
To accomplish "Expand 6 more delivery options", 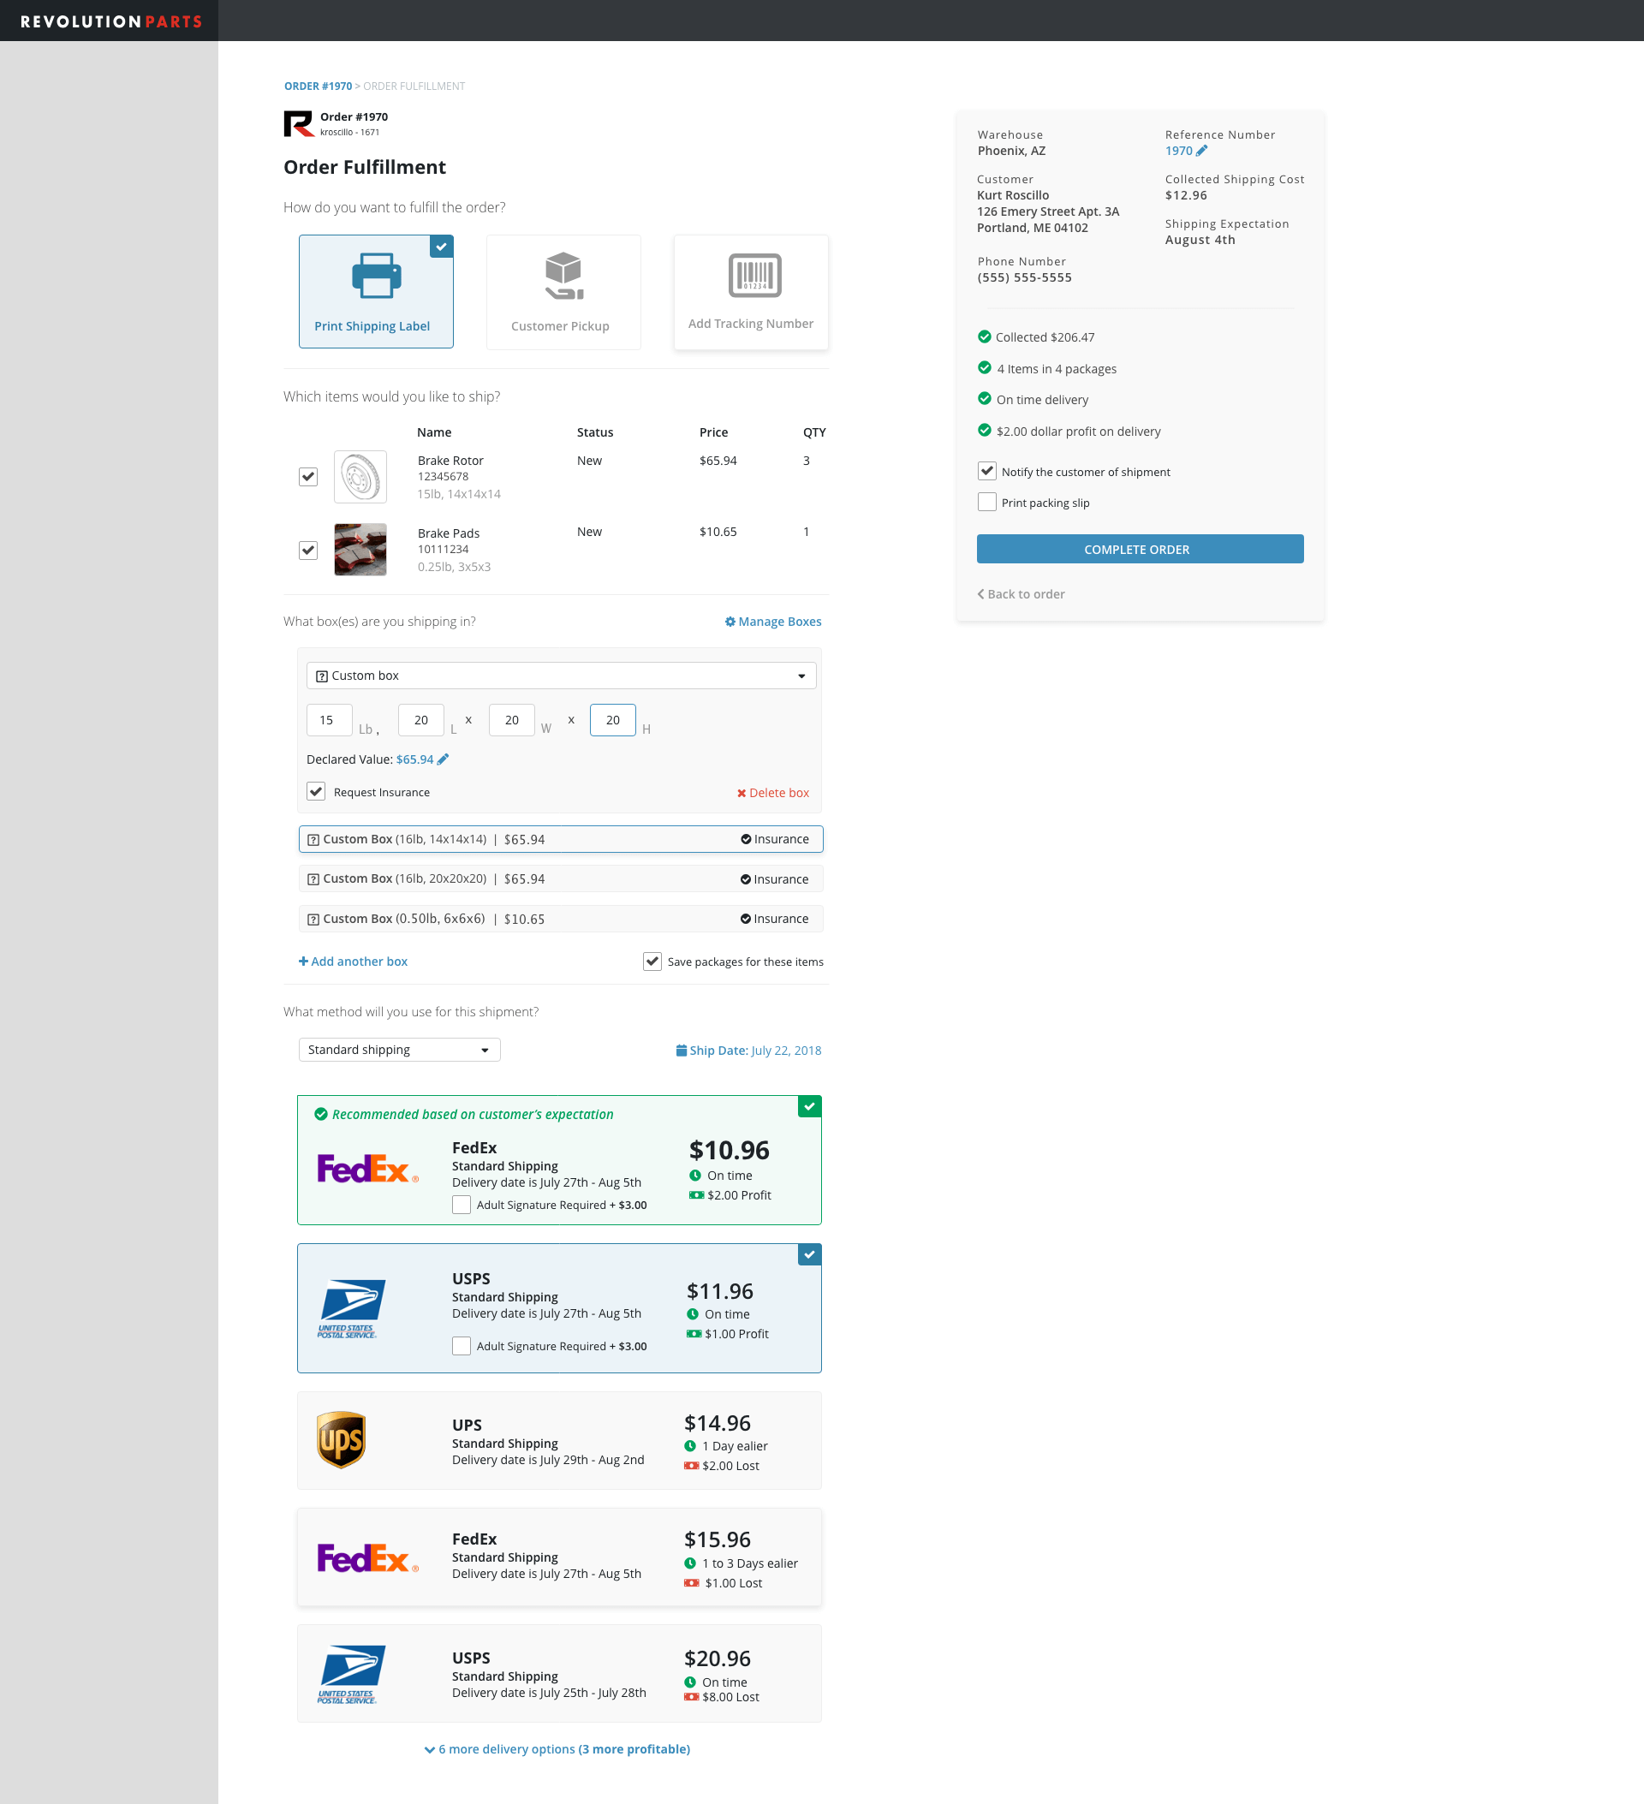I will point(557,1749).
